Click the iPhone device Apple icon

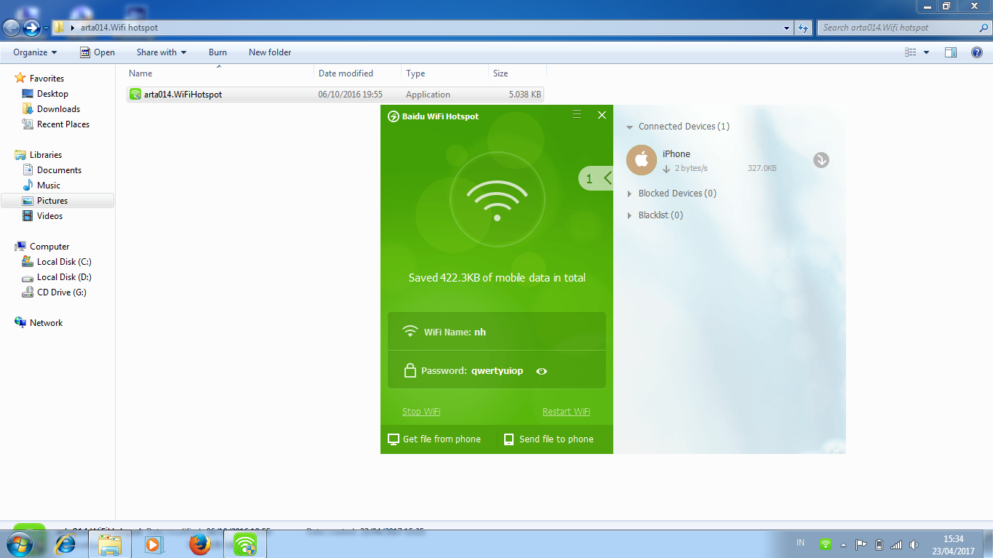click(x=642, y=160)
